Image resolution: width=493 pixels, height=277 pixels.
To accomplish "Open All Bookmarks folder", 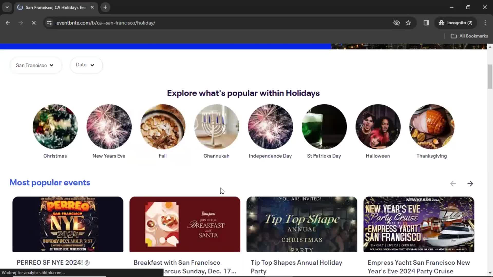I will click(469, 36).
